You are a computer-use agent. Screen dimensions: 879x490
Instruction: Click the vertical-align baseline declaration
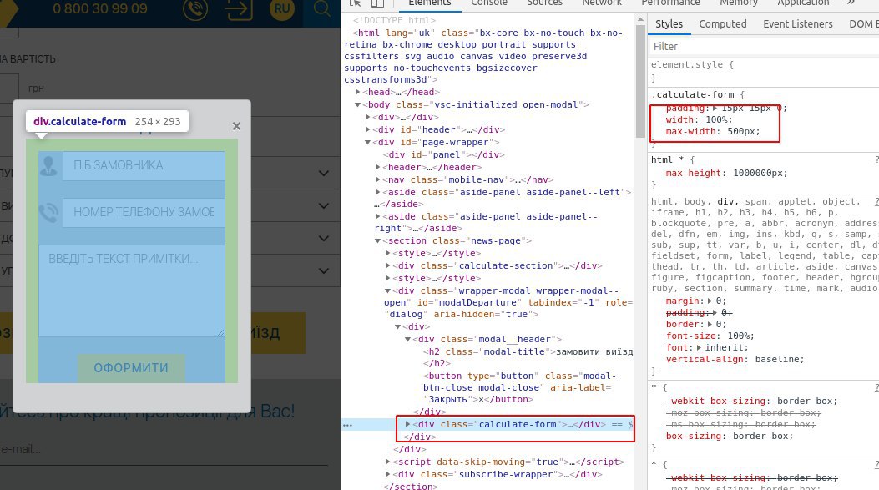(x=735, y=360)
